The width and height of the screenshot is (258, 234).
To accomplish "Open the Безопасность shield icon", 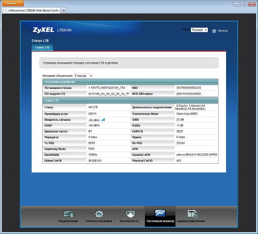I will point(130,214).
